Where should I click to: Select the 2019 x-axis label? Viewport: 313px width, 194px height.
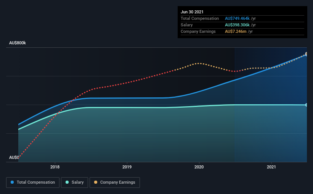coord(127,167)
